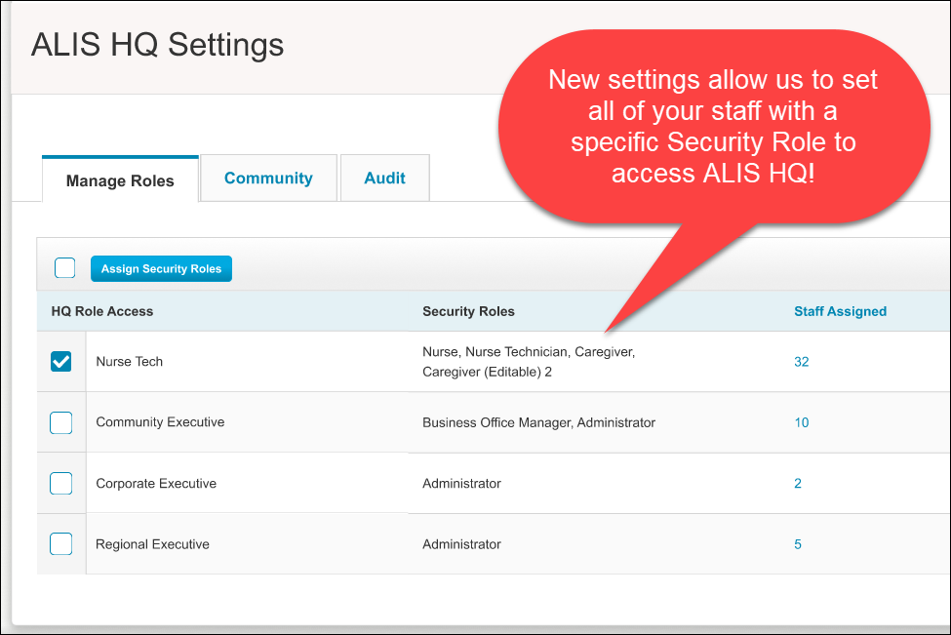Open the 10 staff assigned link for Community Executive
This screenshot has height=635, width=951.
tap(801, 422)
